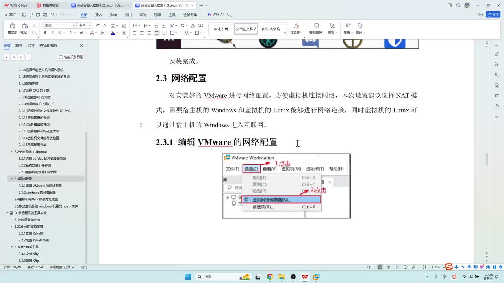Click the Print Preview icon
The width and height of the screenshot is (504, 283).
45,15
